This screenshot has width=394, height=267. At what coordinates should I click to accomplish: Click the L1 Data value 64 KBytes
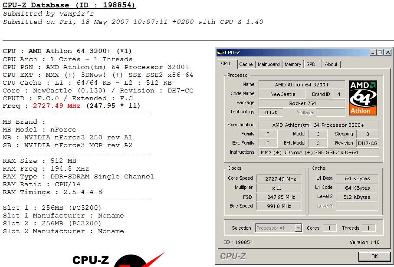click(x=357, y=178)
